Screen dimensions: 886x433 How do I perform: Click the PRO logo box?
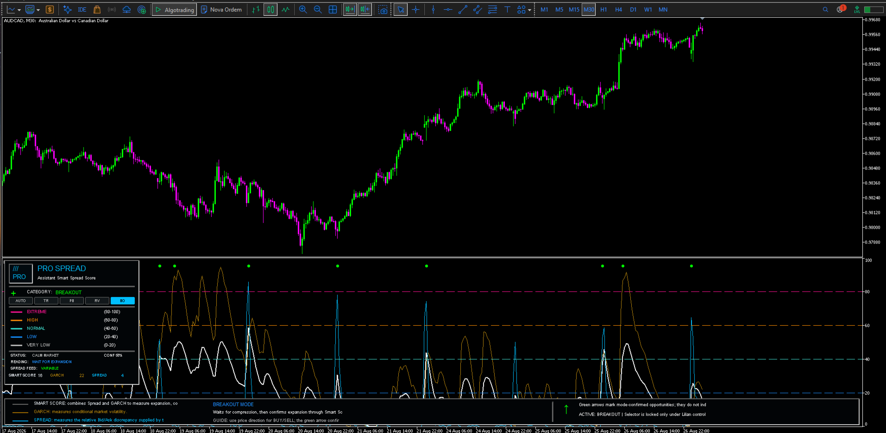coord(21,273)
